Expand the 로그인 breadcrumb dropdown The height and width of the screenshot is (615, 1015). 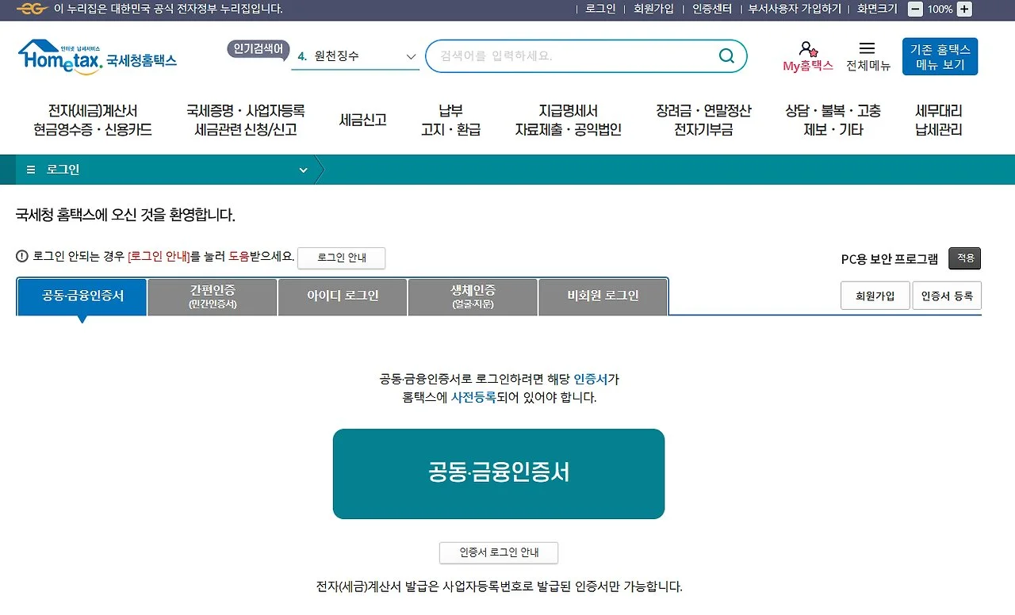[x=302, y=170]
